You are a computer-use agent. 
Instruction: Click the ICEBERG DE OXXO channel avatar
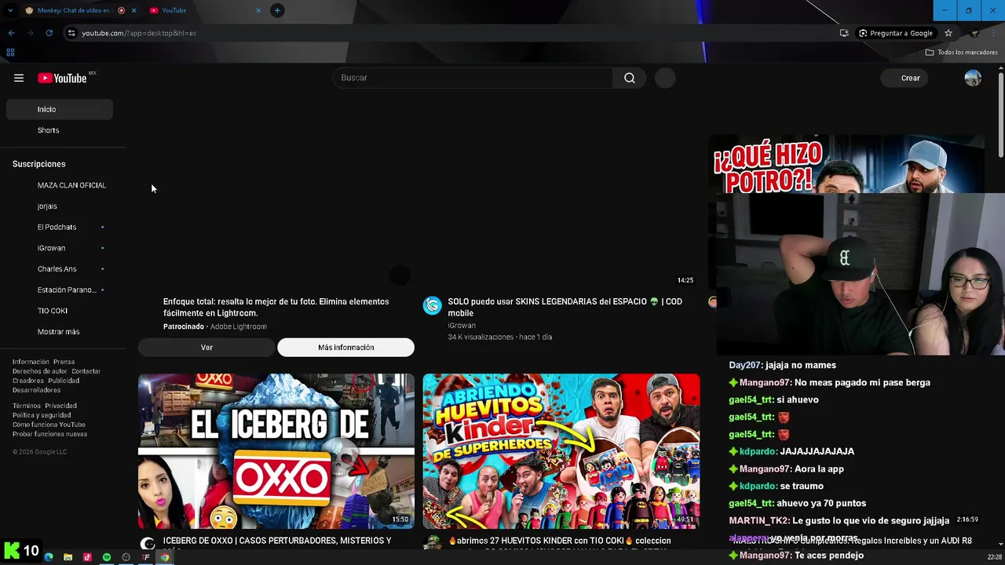point(148,544)
